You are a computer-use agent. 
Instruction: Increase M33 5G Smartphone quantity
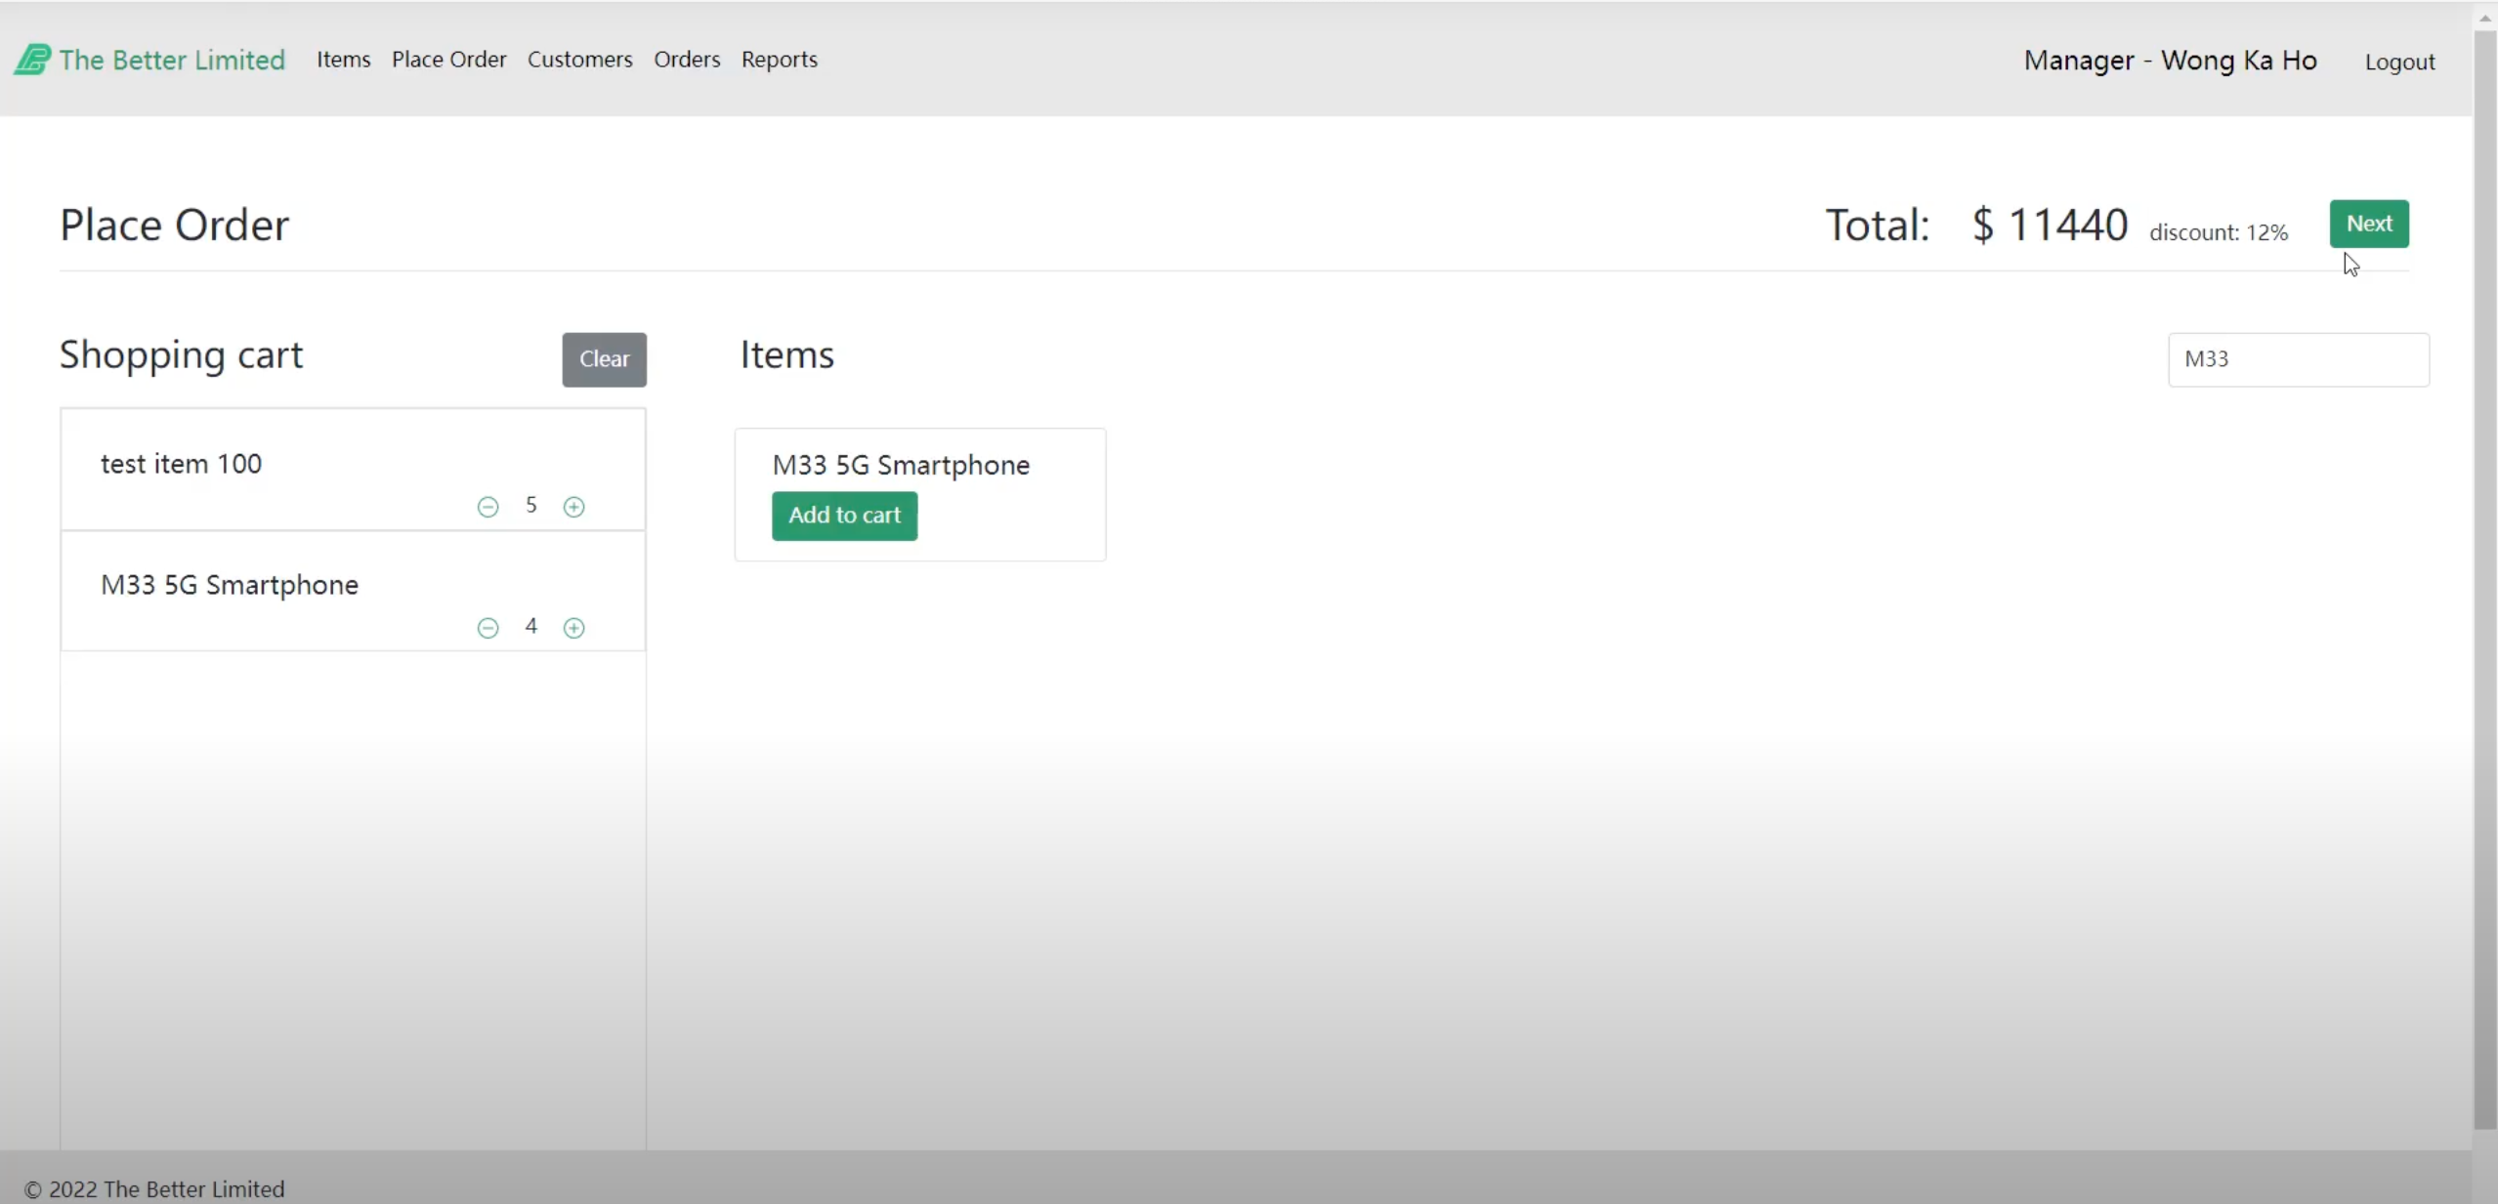574,628
